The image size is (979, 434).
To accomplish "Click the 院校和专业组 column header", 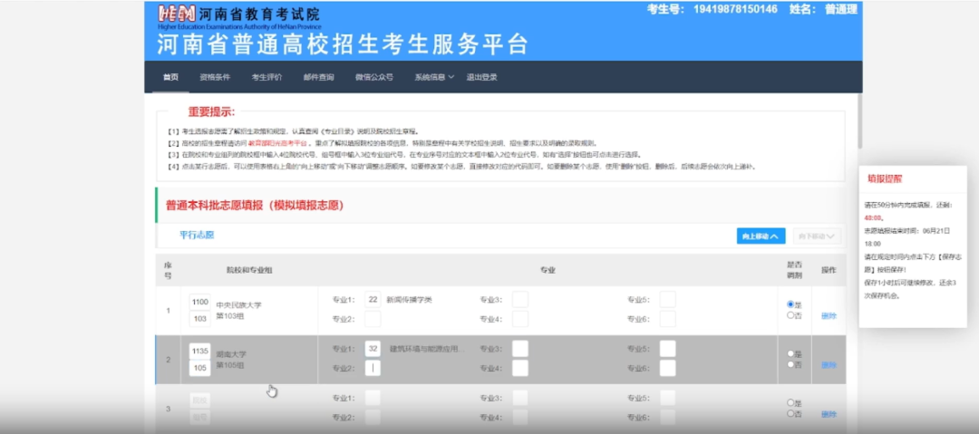I will pos(248,270).
